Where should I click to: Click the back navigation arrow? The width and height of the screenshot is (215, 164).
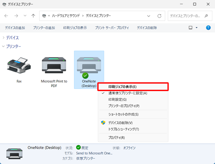pyautogui.click(x=6, y=16)
